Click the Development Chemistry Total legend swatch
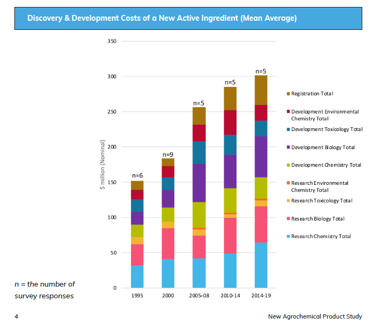Image resolution: width=374 pixels, height=326 pixels. tap(288, 165)
